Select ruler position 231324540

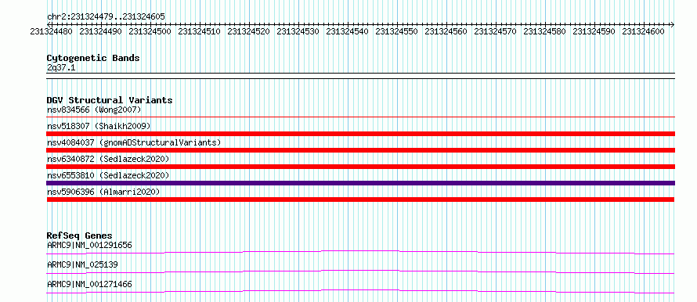tap(347, 31)
